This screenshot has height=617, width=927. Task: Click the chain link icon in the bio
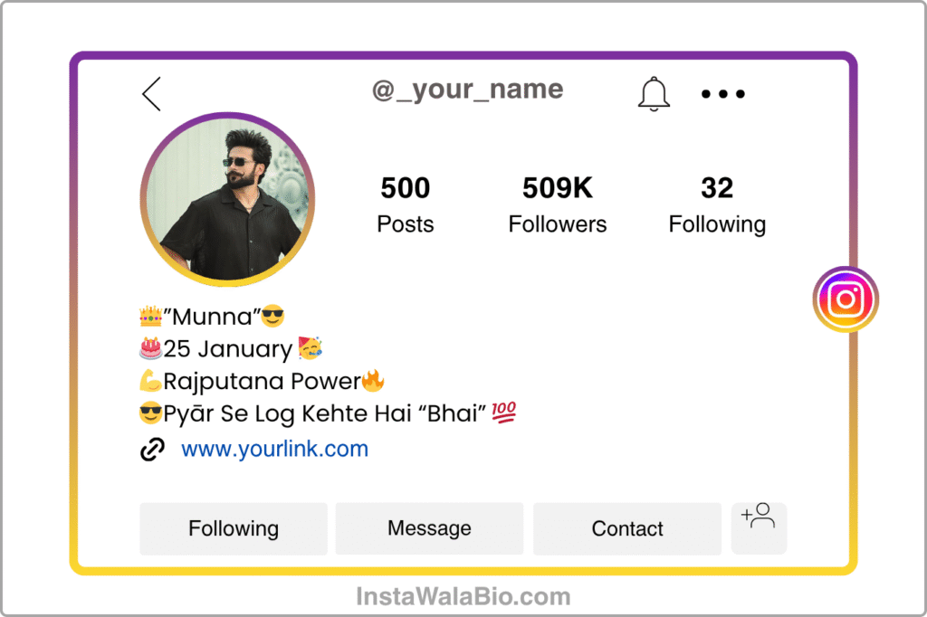[152, 449]
